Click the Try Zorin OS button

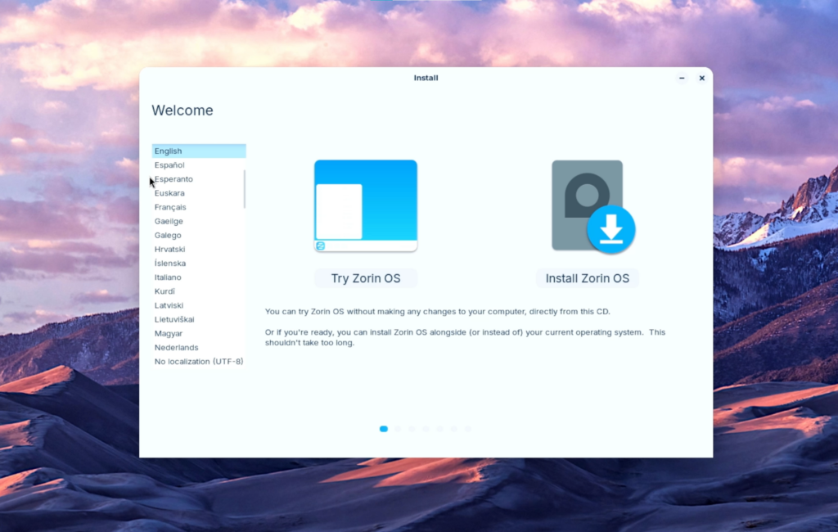365,278
